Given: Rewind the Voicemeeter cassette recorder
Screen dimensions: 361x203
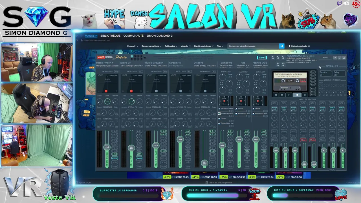Looking at the screenshot, I should pyautogui.click(x=276, y=95).
